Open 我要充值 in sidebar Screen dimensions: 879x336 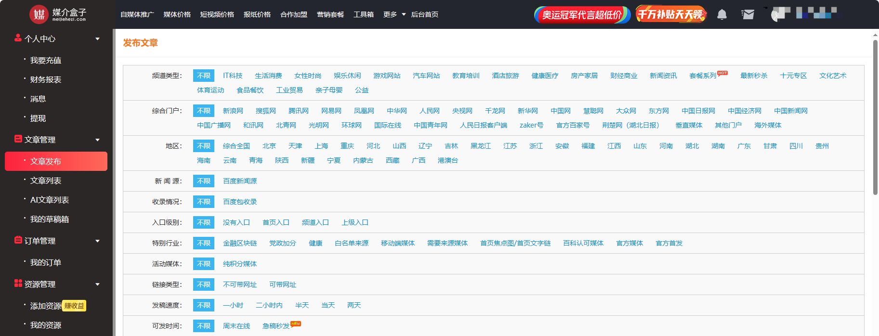coord(46,60)
